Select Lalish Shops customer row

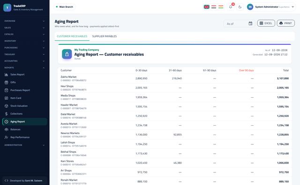175,144
